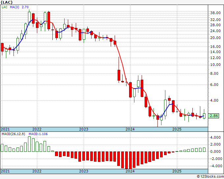The height and width of the screenshot is (179, 224).
Task: Click 2021 on the price chart timeline
Action: tap(5, 129)
